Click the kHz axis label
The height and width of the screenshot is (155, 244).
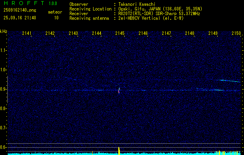[x=3, y=31]
